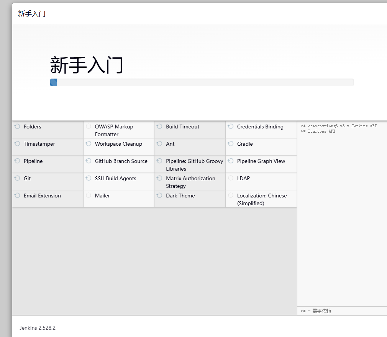Click the pending icon beside Pipeline
387x337 pixels.
17,161
